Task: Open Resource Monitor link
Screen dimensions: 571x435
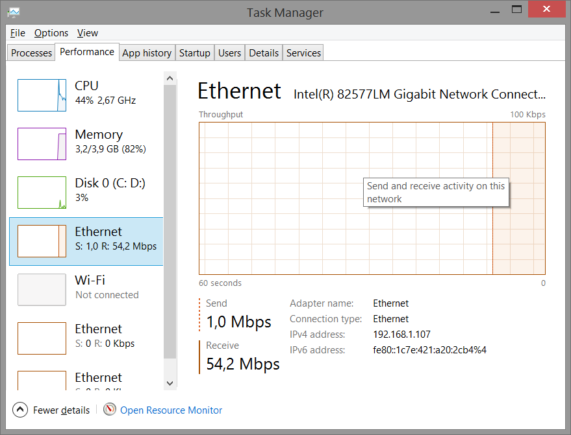Action: 171,410
